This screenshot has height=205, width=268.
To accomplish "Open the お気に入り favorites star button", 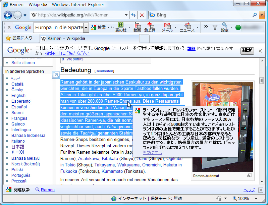I will point(19,38).
